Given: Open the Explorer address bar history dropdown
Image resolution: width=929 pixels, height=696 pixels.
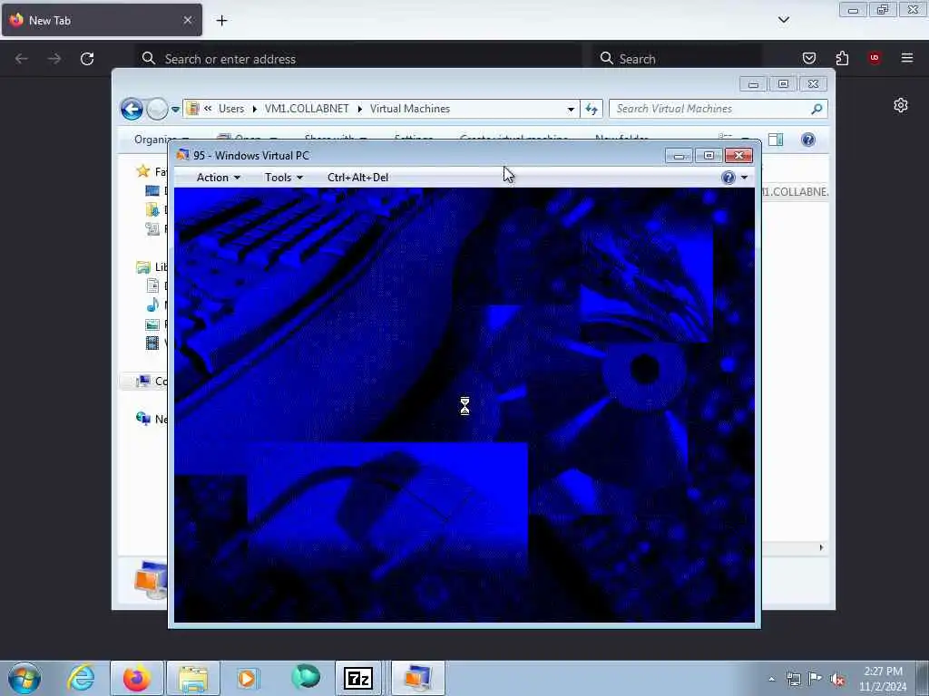Looking at the screenshot, I should (571, 109).
